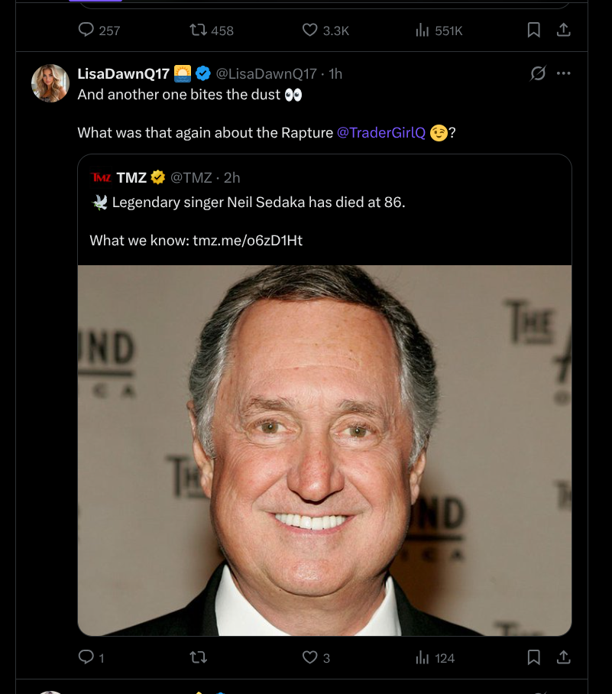Repost LisaDawnQ17's post

tap(198, 657)
